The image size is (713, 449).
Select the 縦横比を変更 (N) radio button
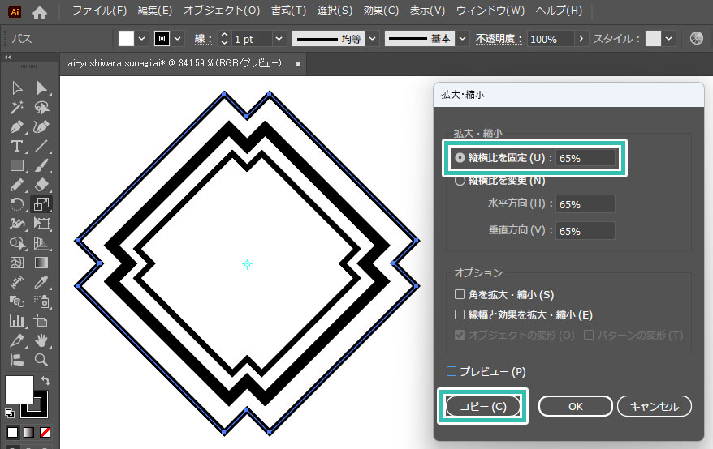460,181
